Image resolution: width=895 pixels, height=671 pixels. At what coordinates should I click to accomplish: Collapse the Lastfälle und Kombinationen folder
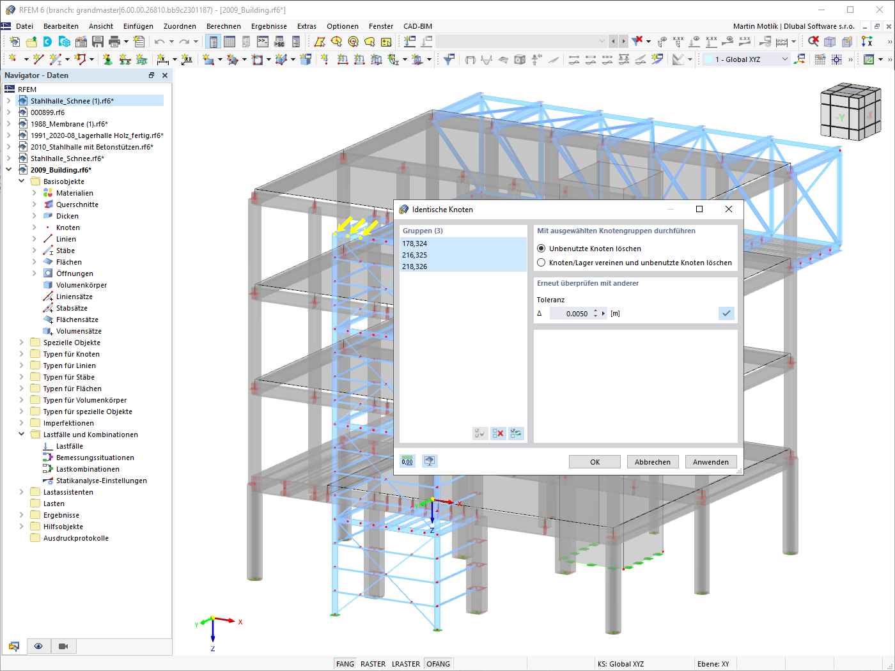point(22,435)
